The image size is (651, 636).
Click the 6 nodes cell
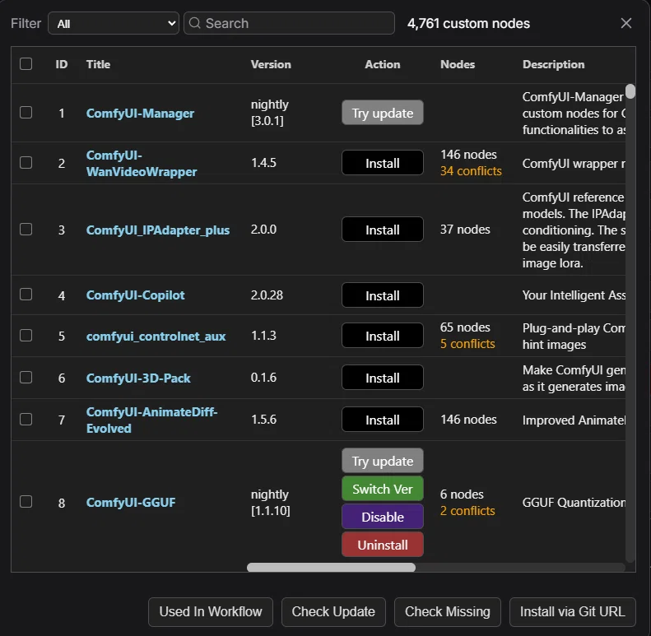(462, 494)
